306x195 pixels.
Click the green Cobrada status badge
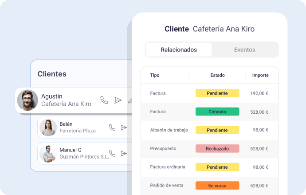click(x=217, y=112)
